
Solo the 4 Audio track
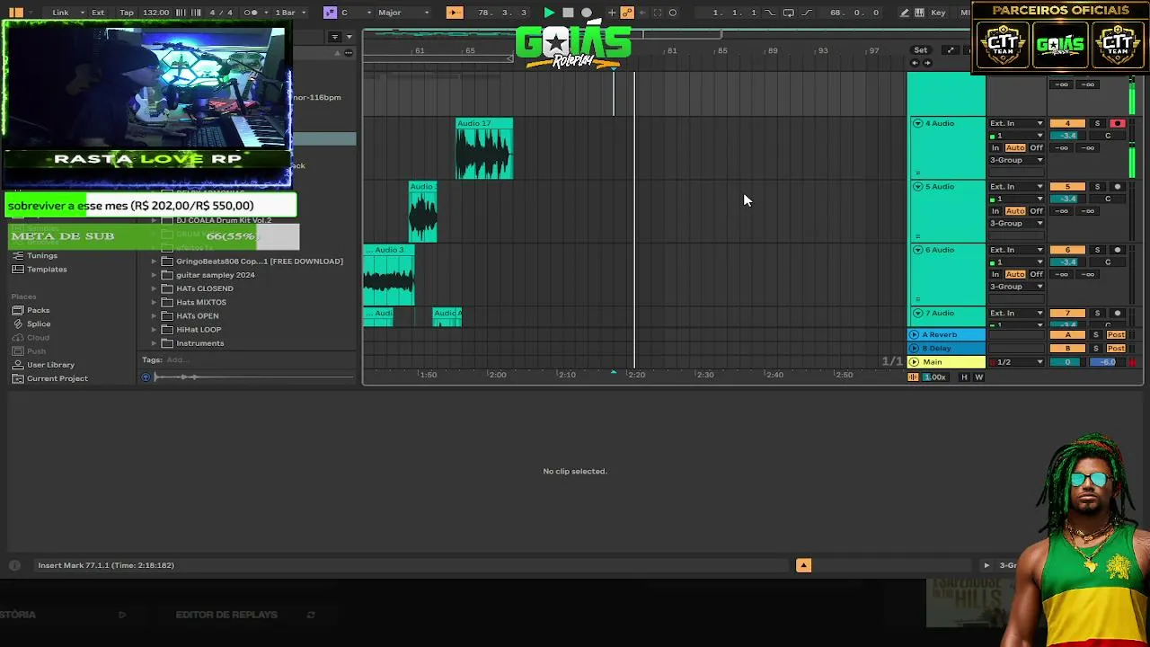[1097, 123]
